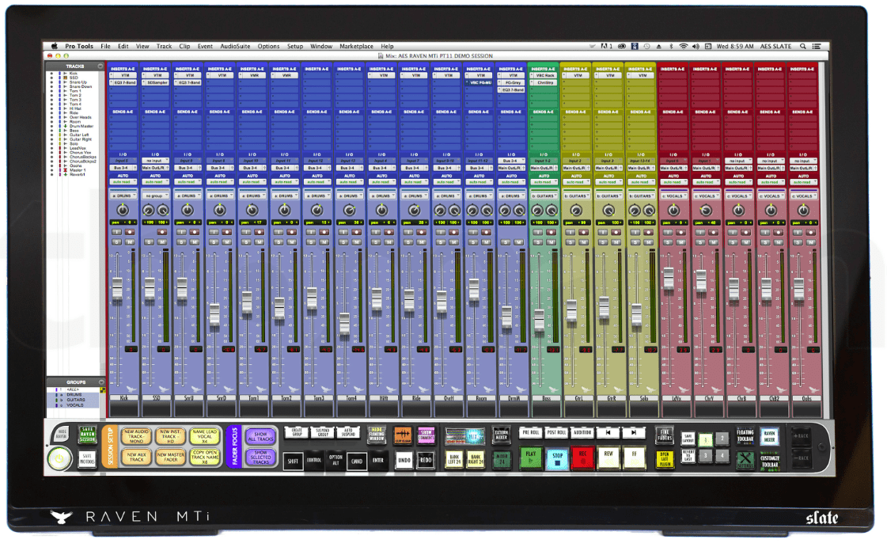The width and height of the screenshot is (887, 547).
Task: Open SSD track's 'no input' selector
Action: coord(154,160)
